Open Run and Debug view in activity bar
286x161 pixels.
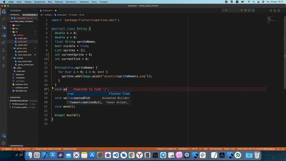(x=4, y=35)
